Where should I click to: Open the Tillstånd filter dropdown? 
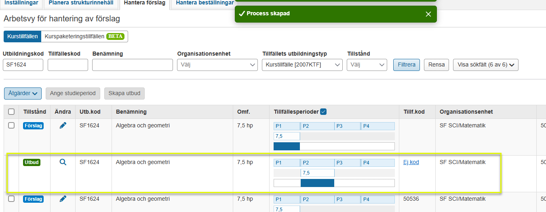(367, 65)
